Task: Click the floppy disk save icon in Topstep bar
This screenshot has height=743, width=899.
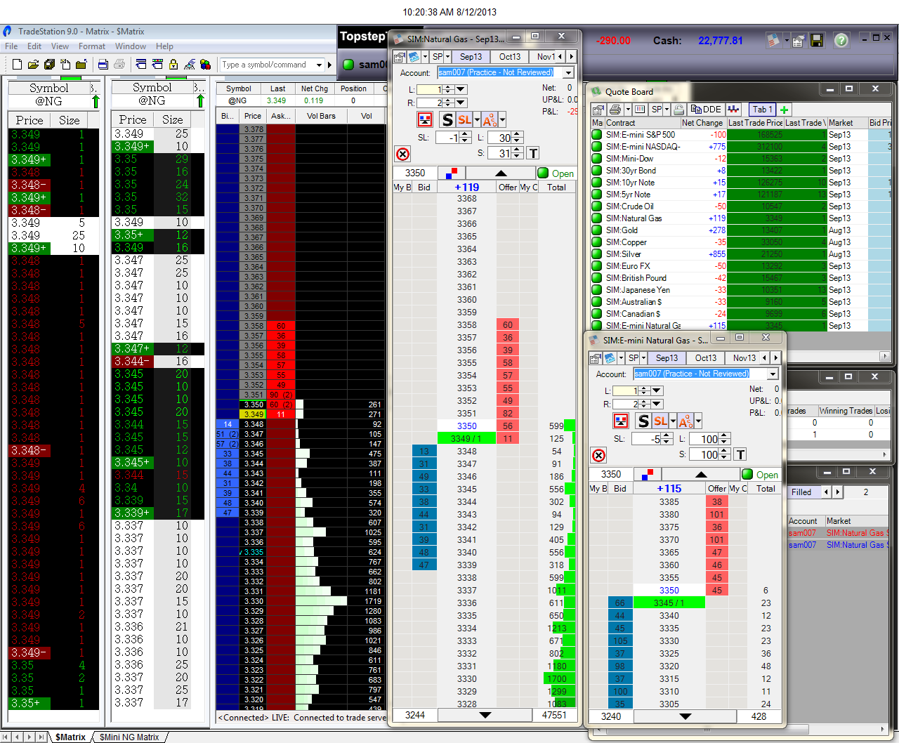Action: pos(816,41)
